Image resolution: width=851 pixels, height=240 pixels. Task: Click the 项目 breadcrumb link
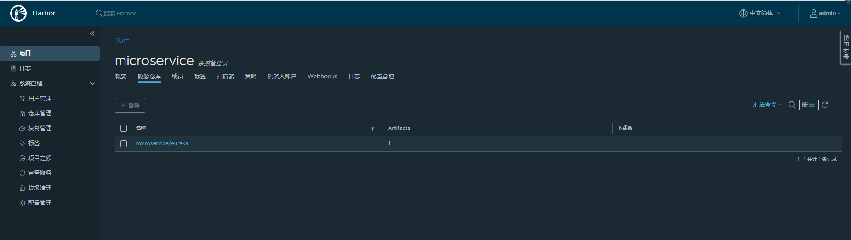click(x=123, y=40)
